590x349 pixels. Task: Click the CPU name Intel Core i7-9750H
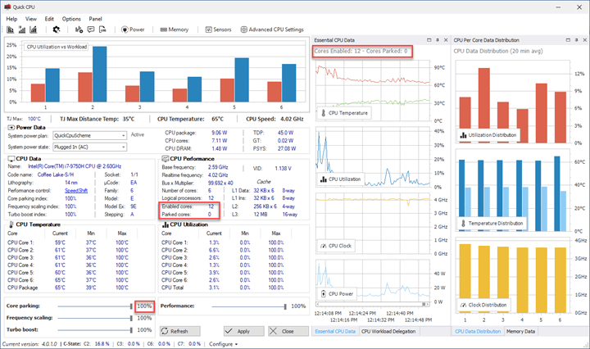(x=75, y=166)
